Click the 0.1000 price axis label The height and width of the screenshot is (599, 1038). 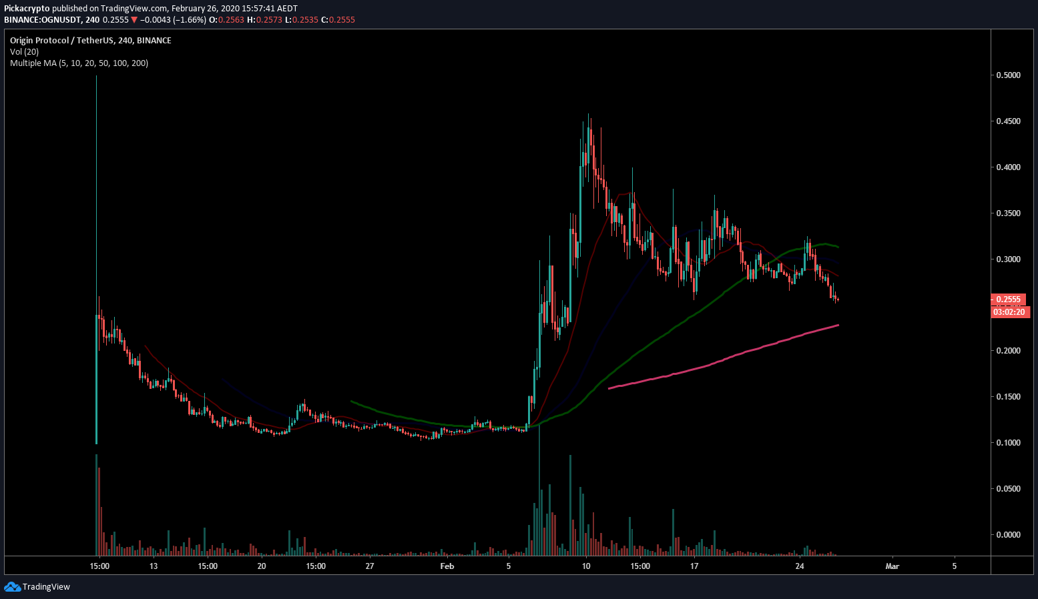point(1008,443)
